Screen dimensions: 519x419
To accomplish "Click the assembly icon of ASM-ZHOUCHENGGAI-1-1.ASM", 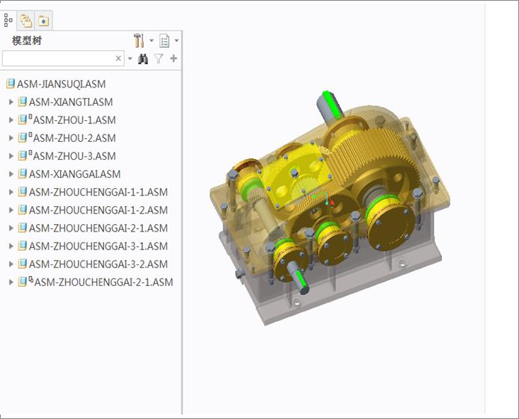I will click(22, 191).
